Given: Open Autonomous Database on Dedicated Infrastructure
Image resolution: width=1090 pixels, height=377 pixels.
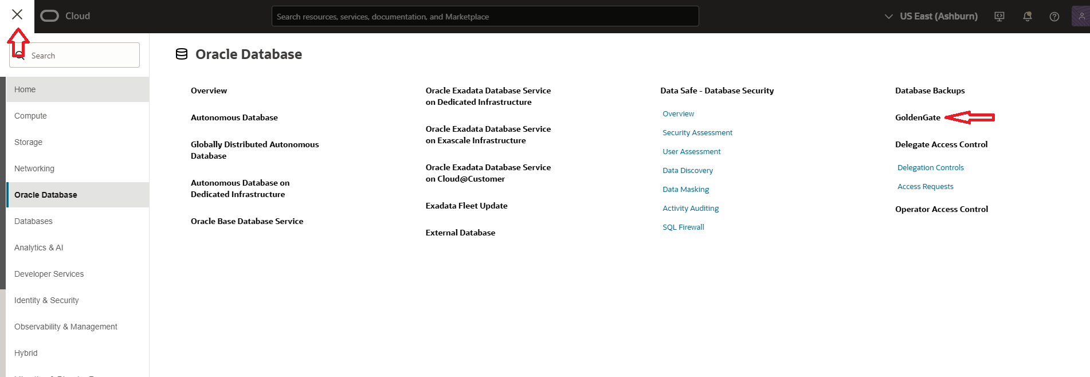Looking at the screenshot, I should coord(240,188).
